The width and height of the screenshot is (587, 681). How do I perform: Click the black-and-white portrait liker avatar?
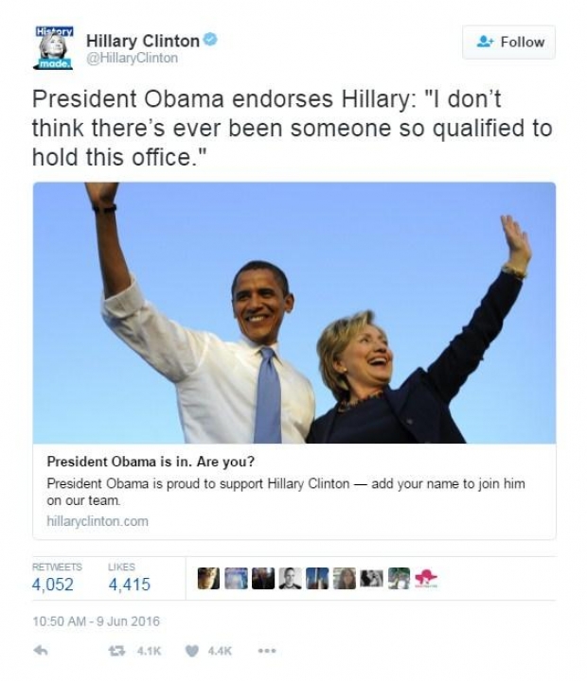click(x=290, y=579)
